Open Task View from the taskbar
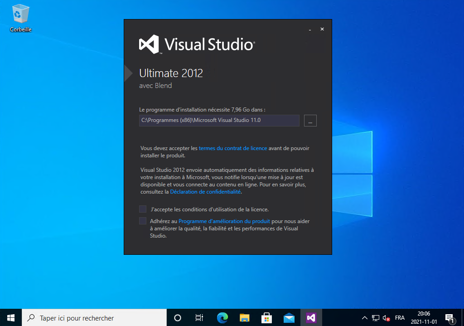 (x=199, y=318)
